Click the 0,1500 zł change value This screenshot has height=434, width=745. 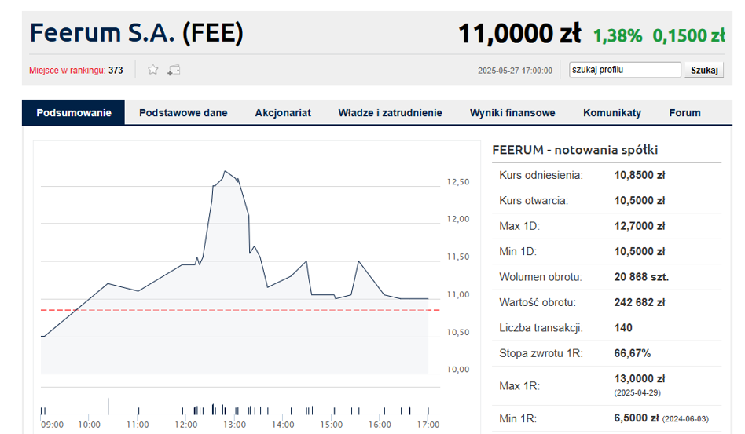coord(688,35)
